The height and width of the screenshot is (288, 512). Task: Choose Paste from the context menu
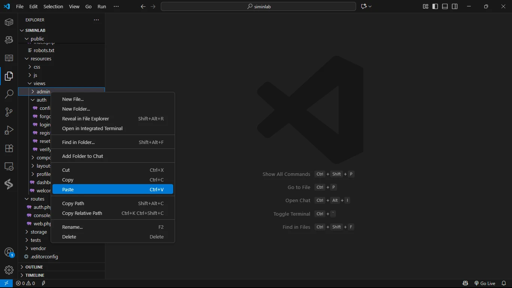(x=112, y=189)
